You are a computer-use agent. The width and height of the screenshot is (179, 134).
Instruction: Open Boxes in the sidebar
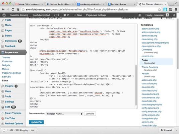8,36
